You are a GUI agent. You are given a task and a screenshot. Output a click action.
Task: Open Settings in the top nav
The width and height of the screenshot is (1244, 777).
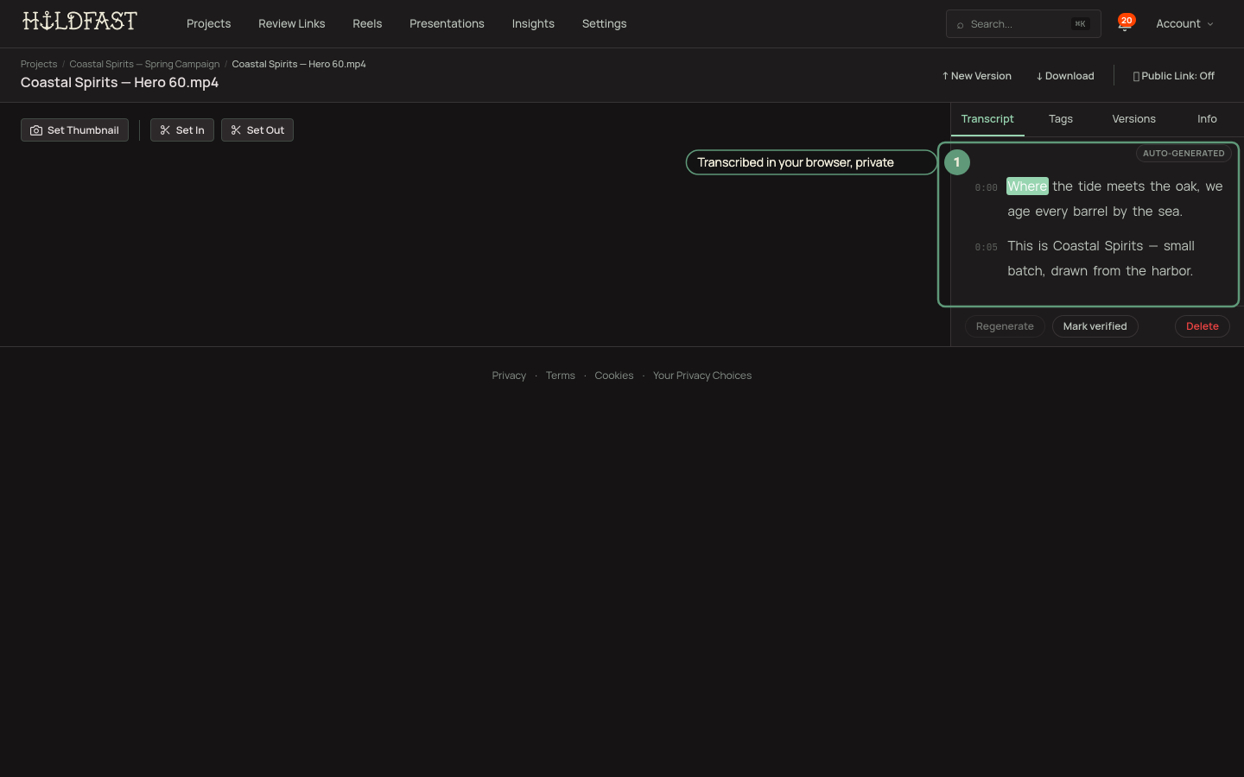[x=604, y=23]
